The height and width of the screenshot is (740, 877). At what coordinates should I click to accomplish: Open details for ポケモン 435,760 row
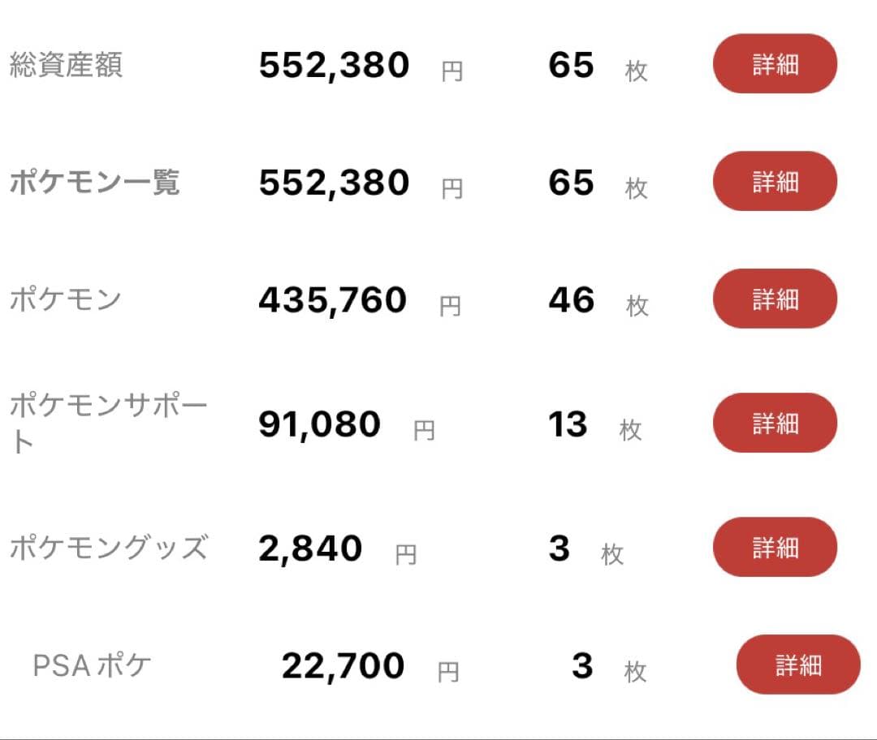pos(775,299)
